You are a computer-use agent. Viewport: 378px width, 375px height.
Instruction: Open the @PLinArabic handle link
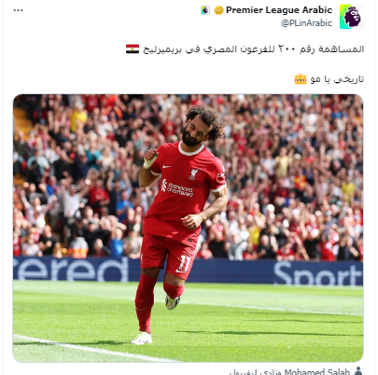point(306,23)
